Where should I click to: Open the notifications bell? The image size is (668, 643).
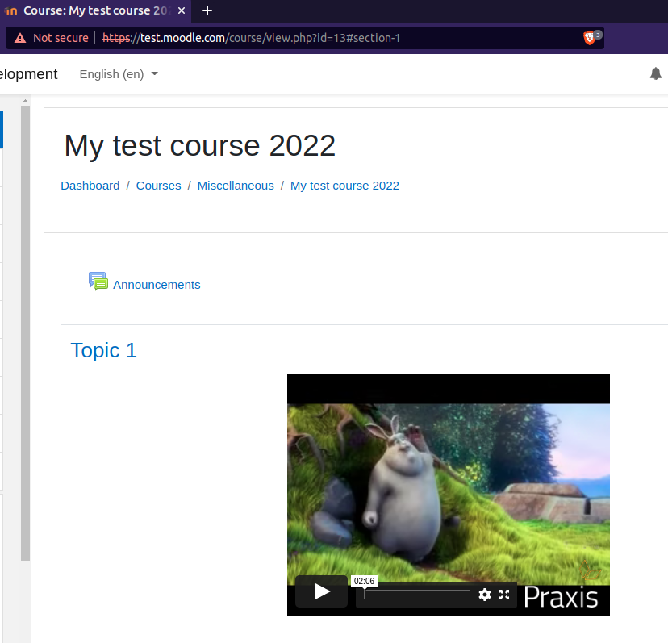(x=656, y=73)
